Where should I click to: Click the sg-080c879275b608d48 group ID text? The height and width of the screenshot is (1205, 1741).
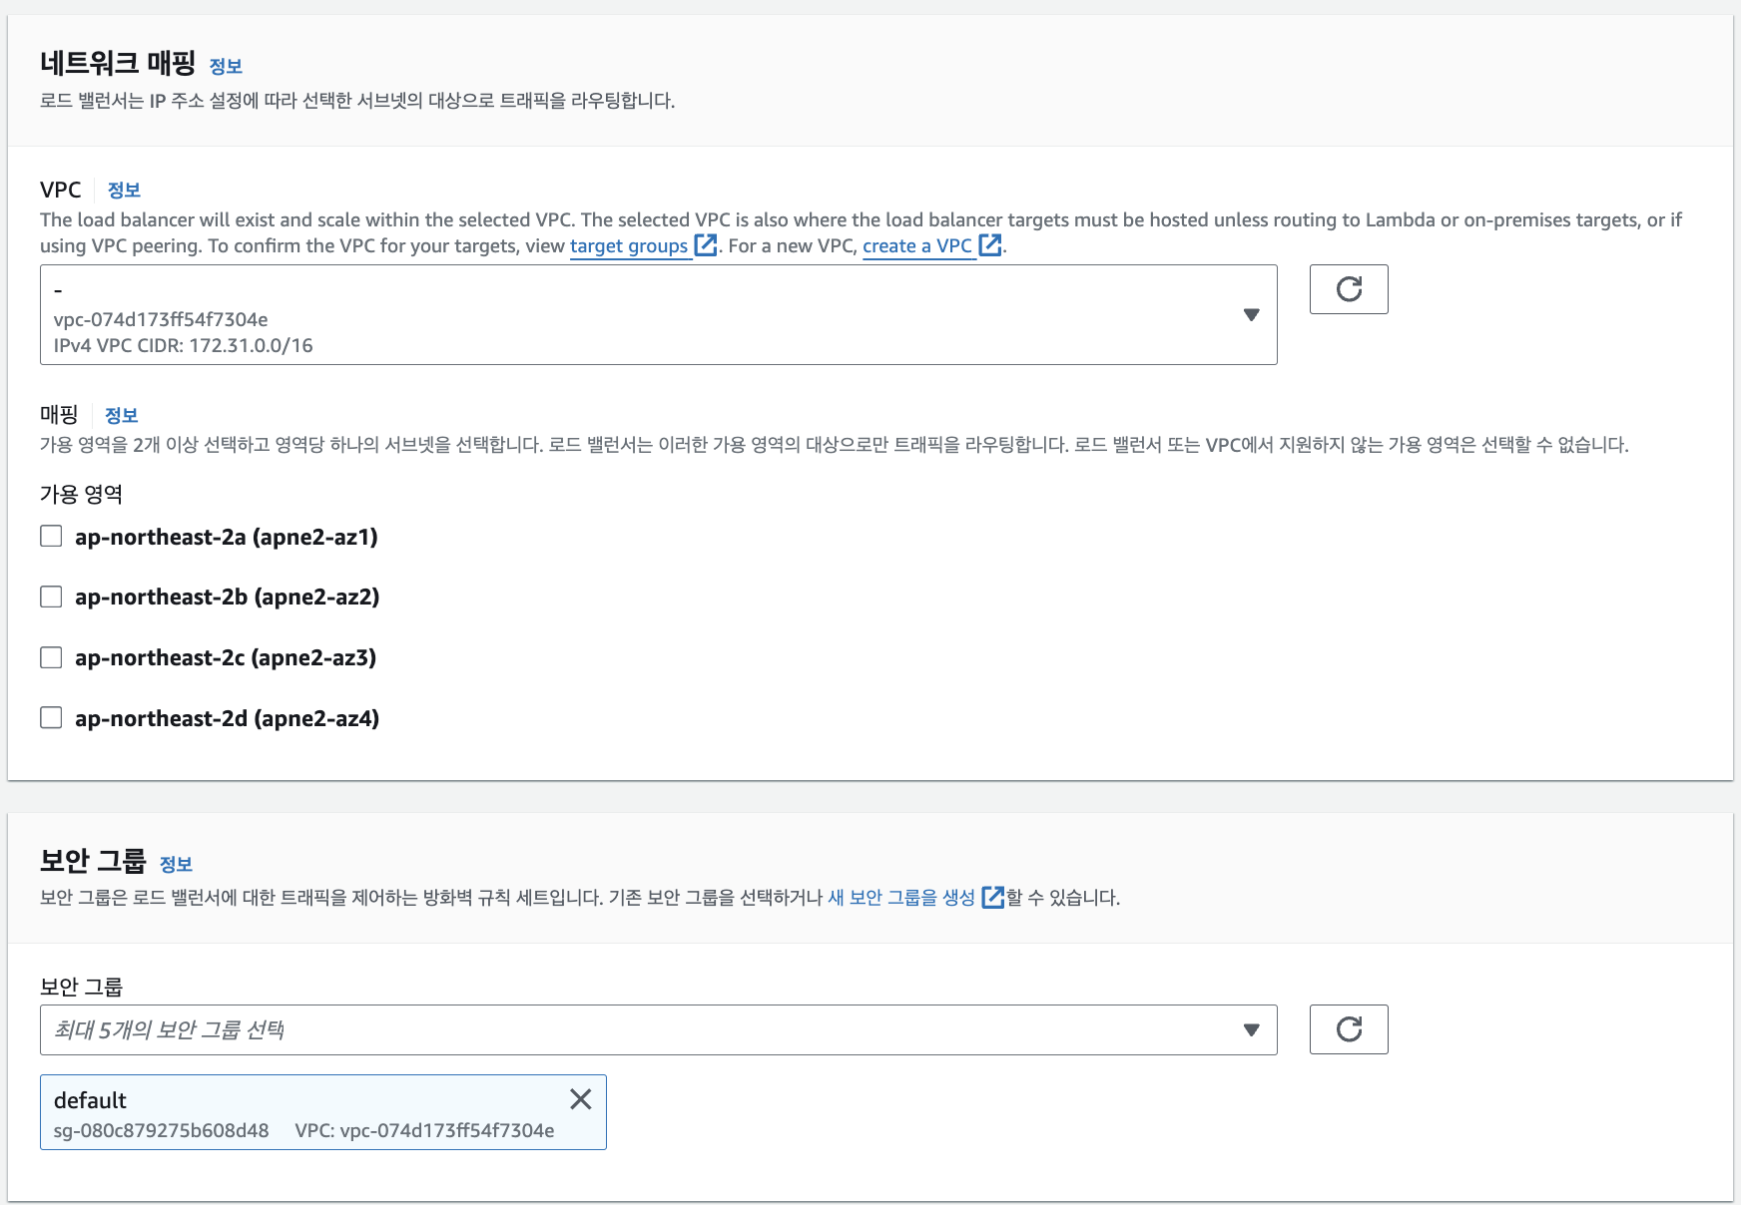pos(161,1130)
